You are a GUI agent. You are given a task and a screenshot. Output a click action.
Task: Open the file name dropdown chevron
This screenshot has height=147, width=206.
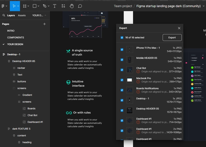coord(204,6)
